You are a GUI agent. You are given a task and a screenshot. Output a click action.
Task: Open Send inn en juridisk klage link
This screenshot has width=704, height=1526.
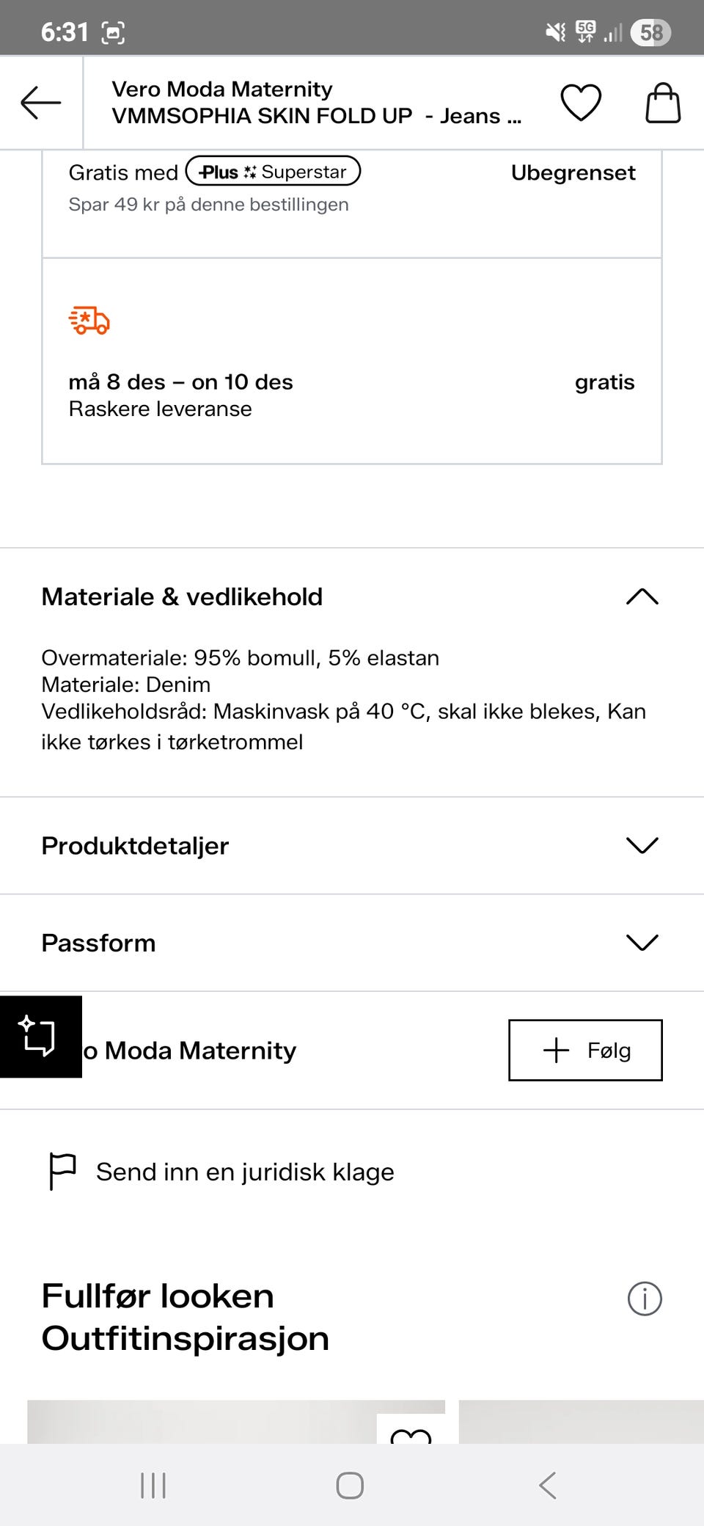coord(245,1172)
